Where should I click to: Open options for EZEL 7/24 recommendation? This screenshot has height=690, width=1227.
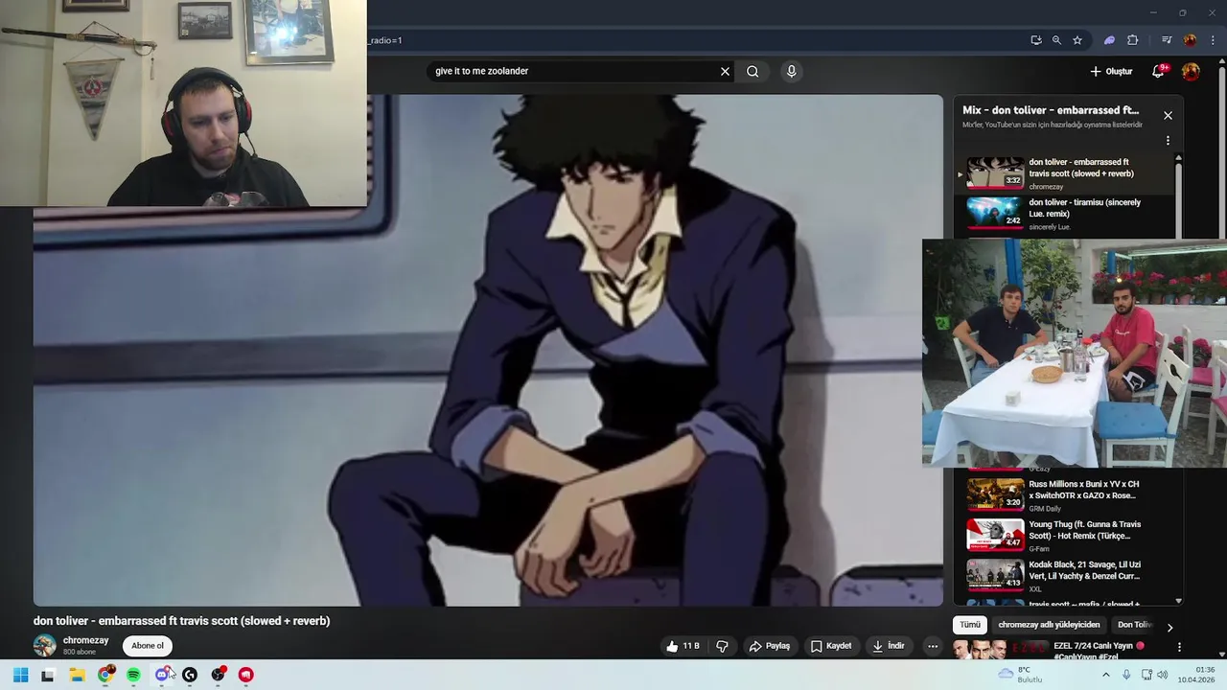(x=1179, y=648)
